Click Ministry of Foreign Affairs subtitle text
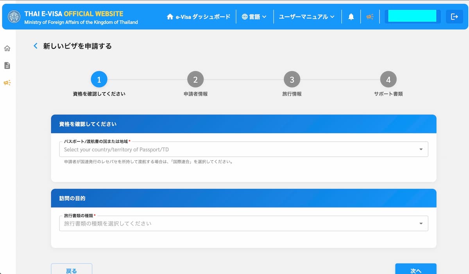Viewport: 469px width, 274px height. [81, 22]
